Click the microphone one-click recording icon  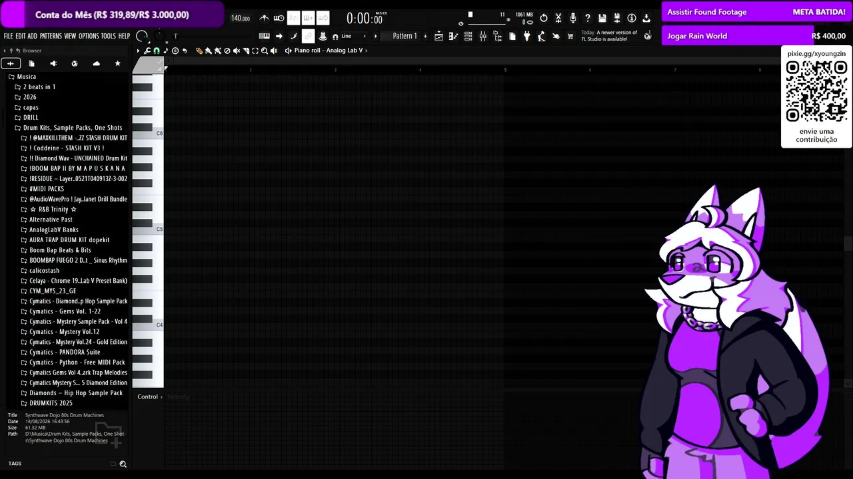pyautogui.click(x=573, y=18)
